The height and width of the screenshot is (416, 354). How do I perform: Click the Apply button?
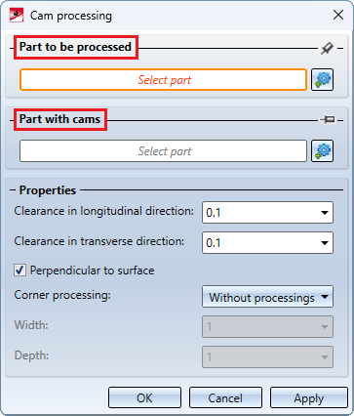coord(309,397)
